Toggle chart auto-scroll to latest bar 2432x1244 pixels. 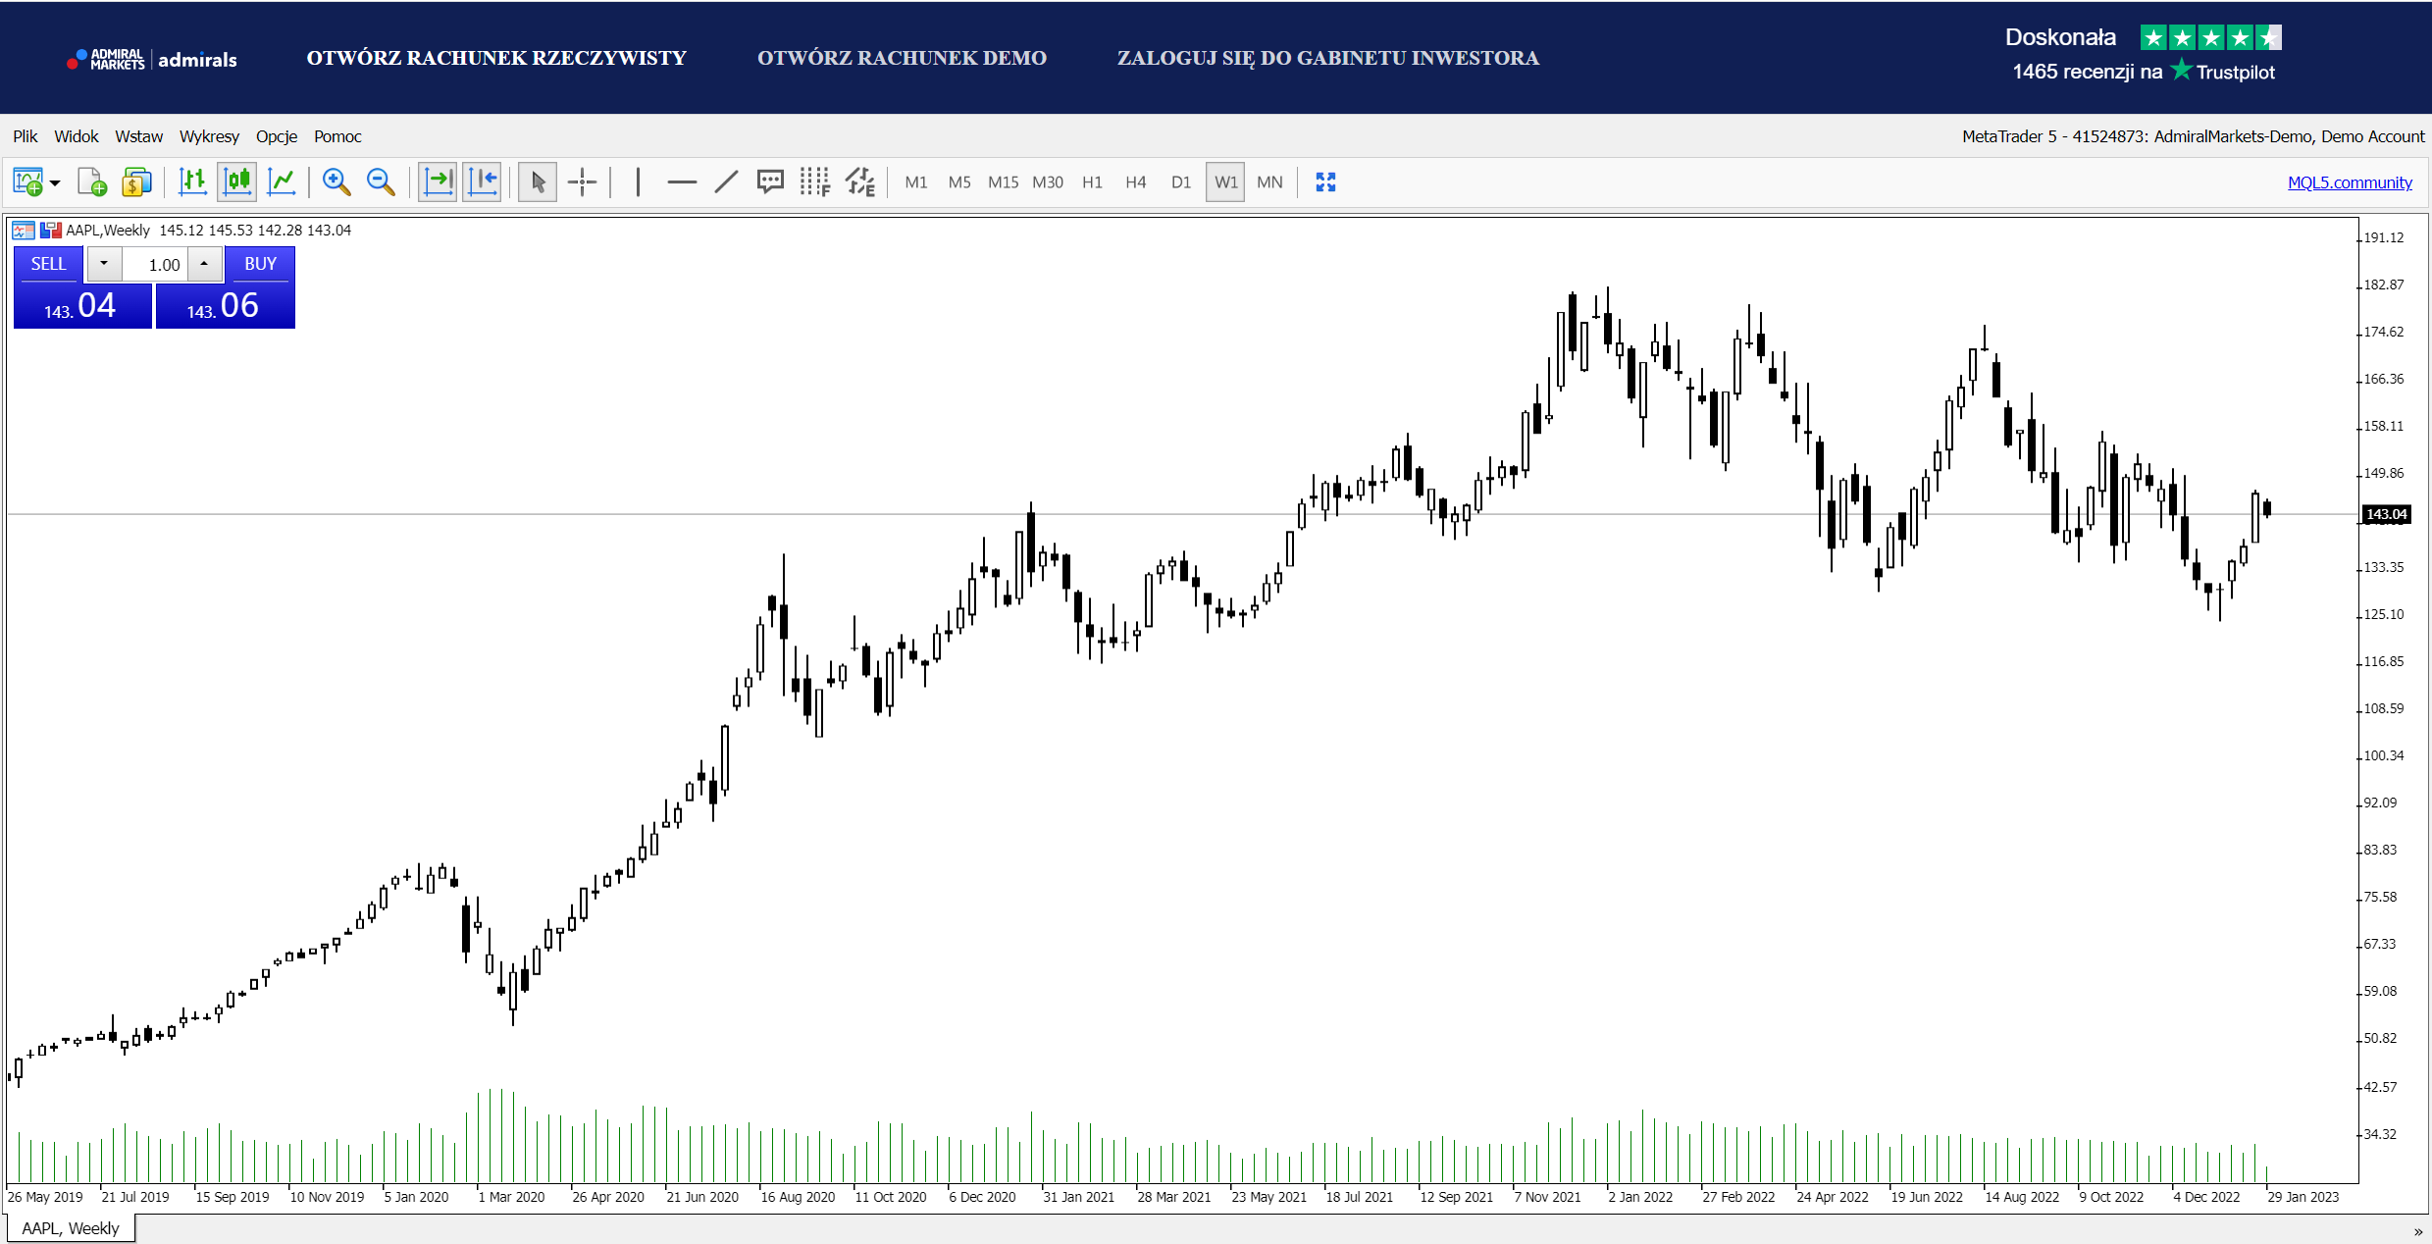coord(438,182)
